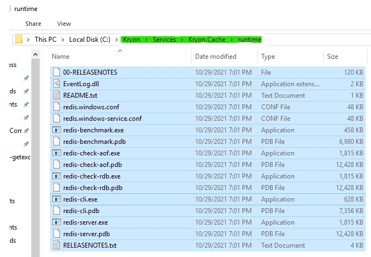
Task: Expand the chevron after Kryon breadcrumb
Action: pos(146,40)
